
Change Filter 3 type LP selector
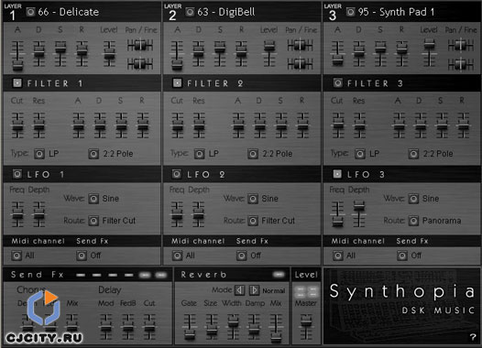pos(360,154)
